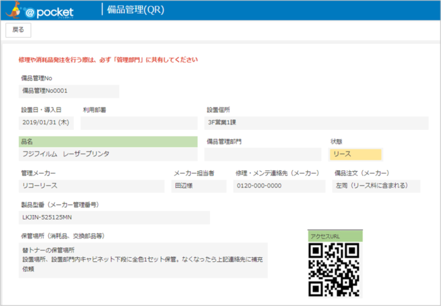
Task: Click the 0120-000-0000 phone number field
Action: point(279,186)
